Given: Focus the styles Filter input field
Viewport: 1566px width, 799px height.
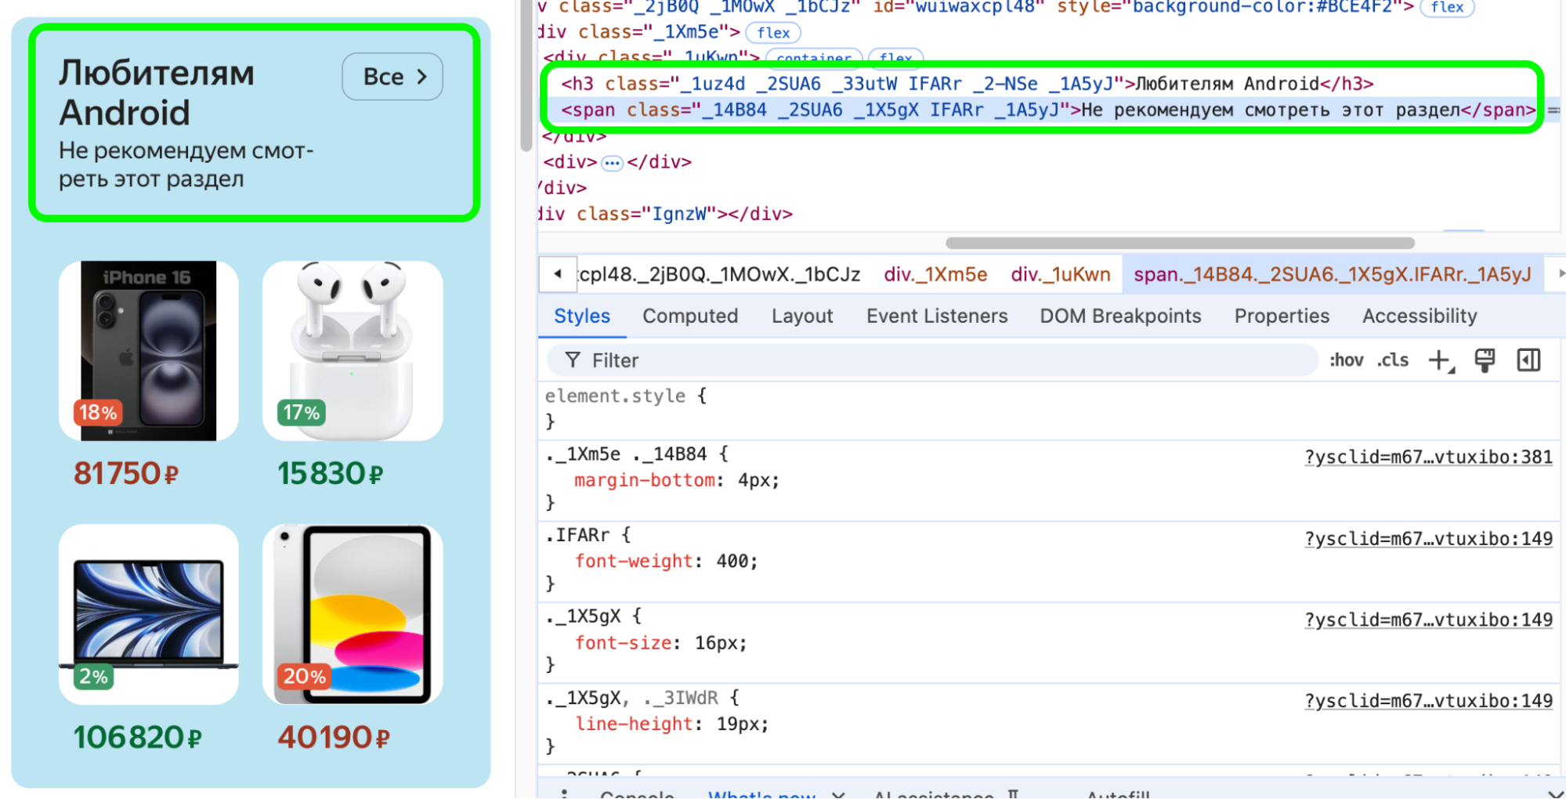Looking at the screenshot, I should pos(932,360).
